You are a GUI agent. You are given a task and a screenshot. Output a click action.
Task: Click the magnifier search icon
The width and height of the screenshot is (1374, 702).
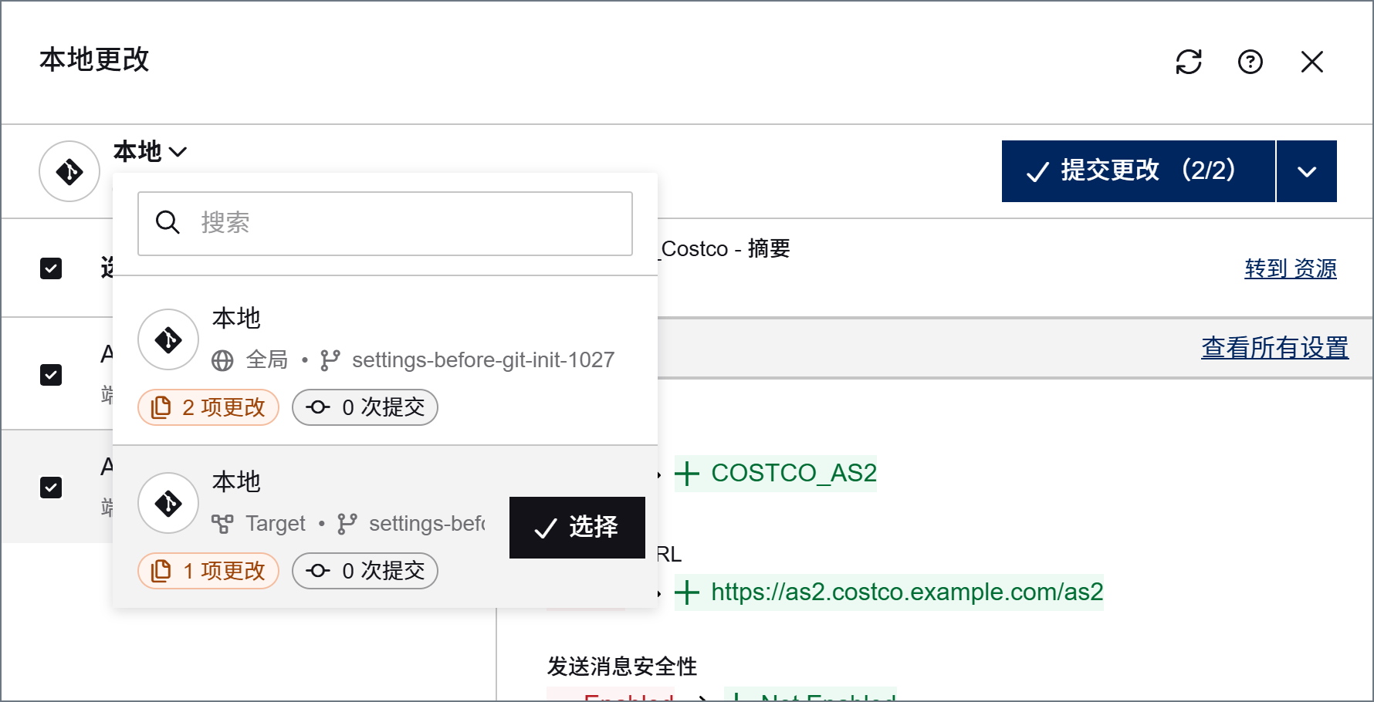point(168,223)
